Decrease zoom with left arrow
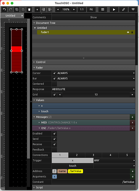This screenshot has width=139, height=191. pyautogui.click(x=58, y=10)
